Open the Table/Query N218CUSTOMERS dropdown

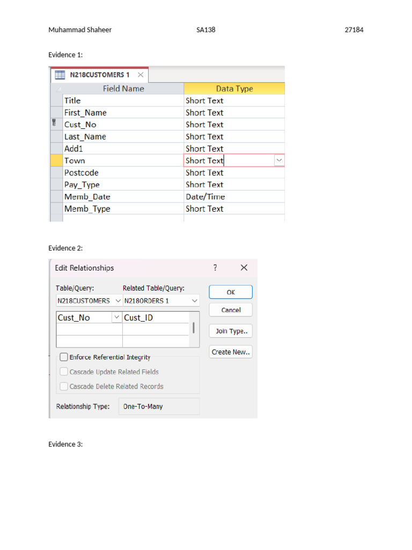pos(118,301)
